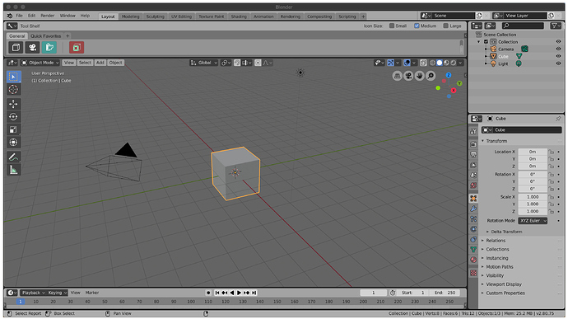Screen dimensions: 568x319
Task: Toggle the viewport overlays display
Action: [407, 63]
